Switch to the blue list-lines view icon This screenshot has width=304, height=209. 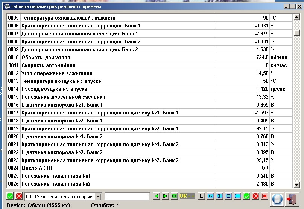[229, 196]
